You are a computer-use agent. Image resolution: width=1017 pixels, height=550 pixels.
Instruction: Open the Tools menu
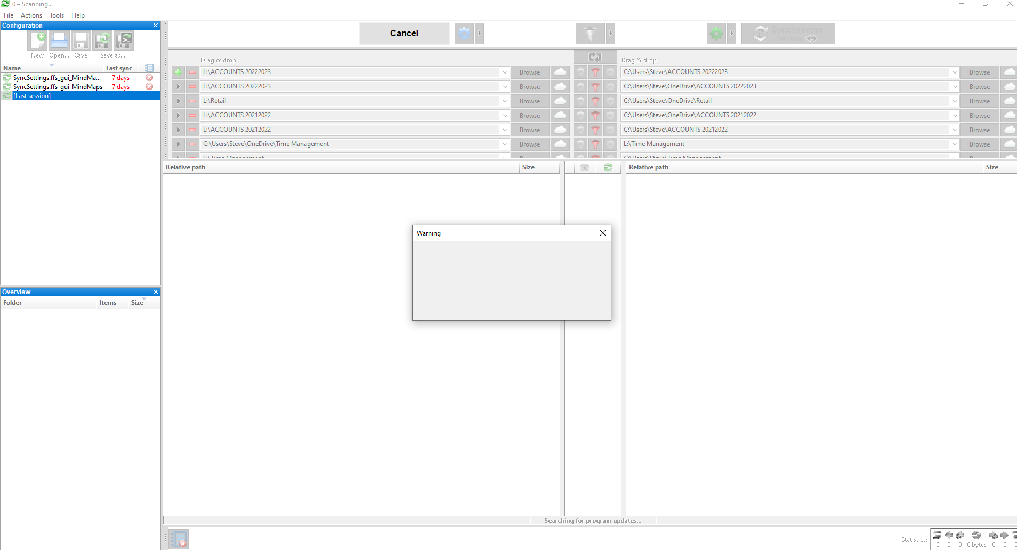coord(57,15)
